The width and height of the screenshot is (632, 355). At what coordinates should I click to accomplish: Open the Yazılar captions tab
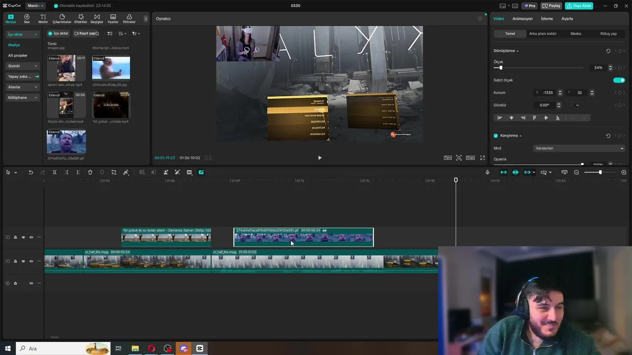(x=113, y=19)
